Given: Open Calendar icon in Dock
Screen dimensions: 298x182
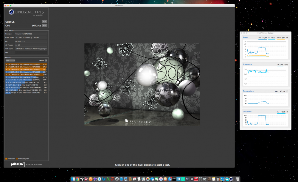Looking at the screenshot, I should [x=135, y=179].
